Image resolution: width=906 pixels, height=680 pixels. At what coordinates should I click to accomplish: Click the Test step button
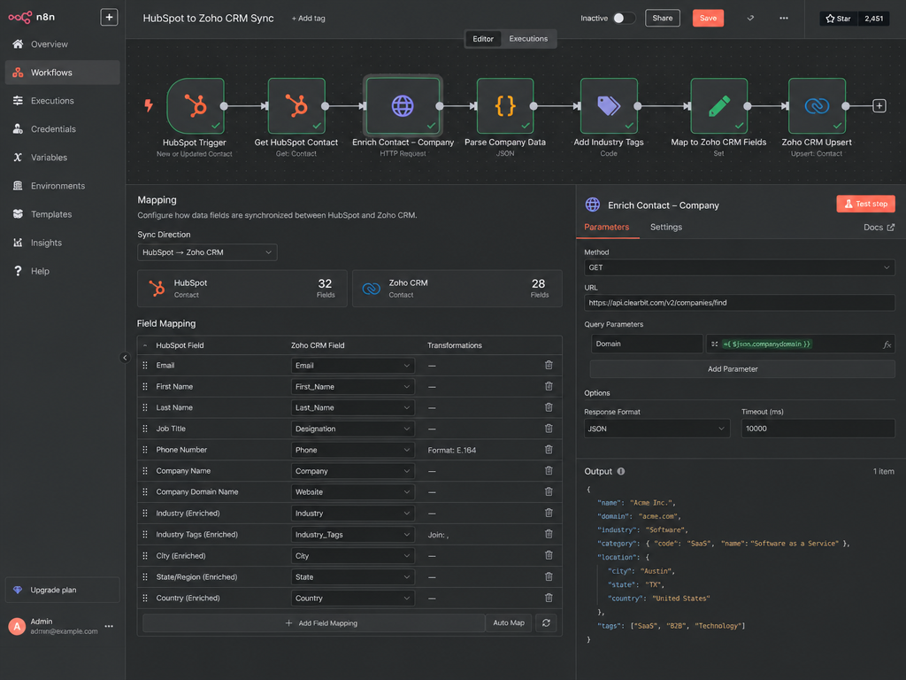865,204
